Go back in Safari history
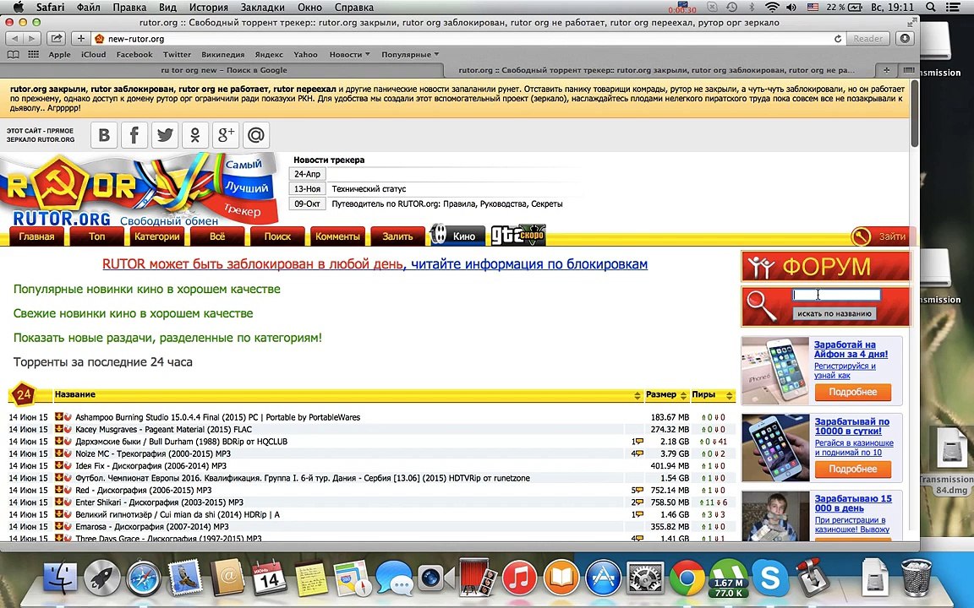Screen dimensions: 974x608 point(14,39)
